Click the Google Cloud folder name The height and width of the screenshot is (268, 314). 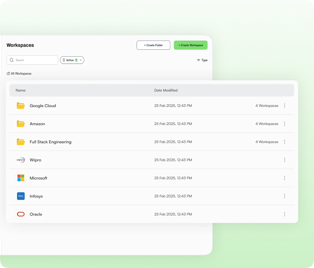pyautogui.click(x=43, y=106)
